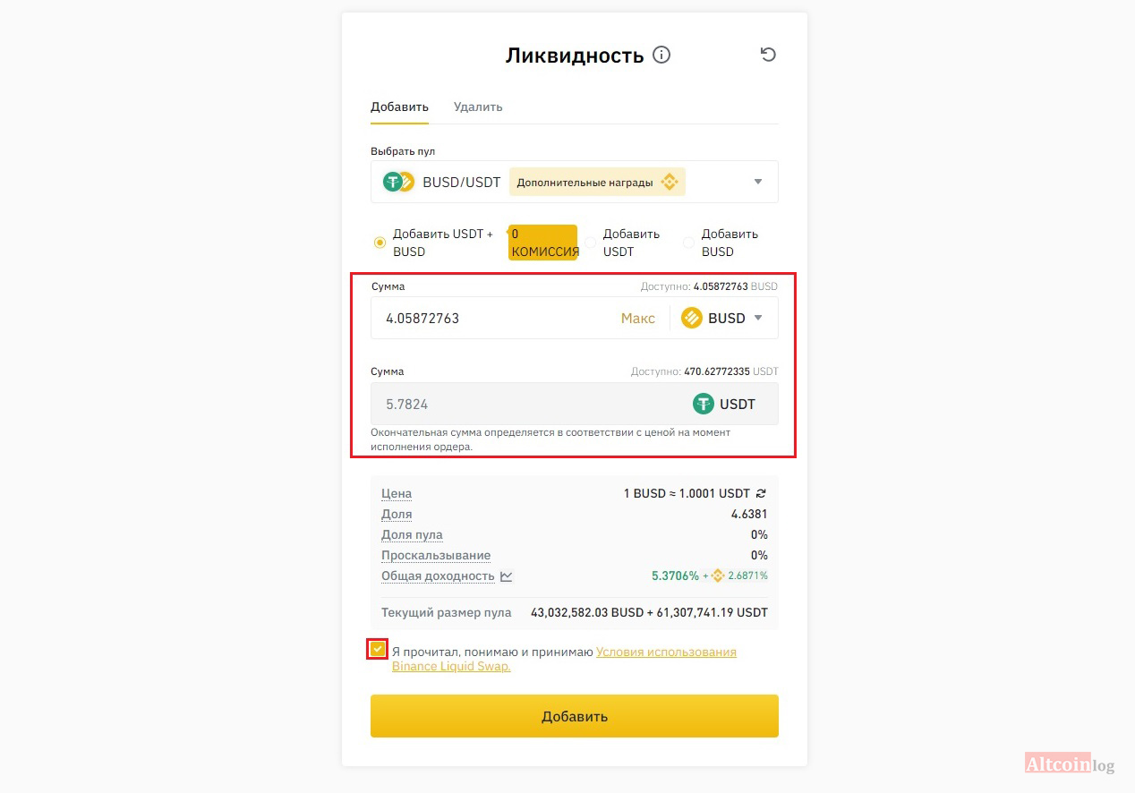The height and width of the screenshot is (793, 1135).
Task: Click the Макс link in the amount field
Action: point(637,318)
